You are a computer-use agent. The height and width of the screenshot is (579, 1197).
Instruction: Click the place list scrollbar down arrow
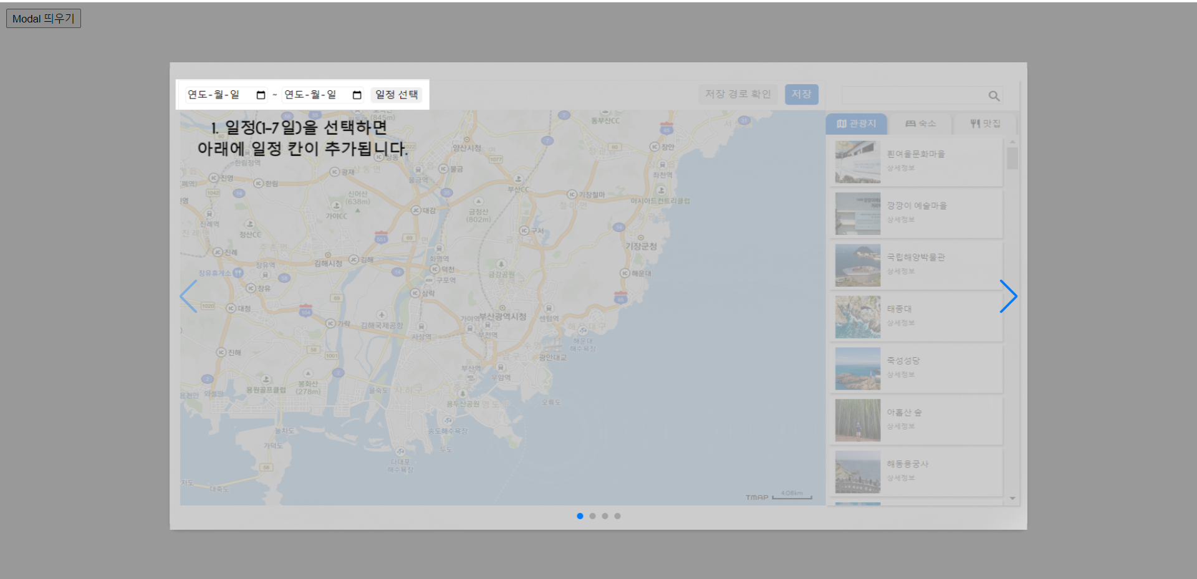pos(1012,499)
